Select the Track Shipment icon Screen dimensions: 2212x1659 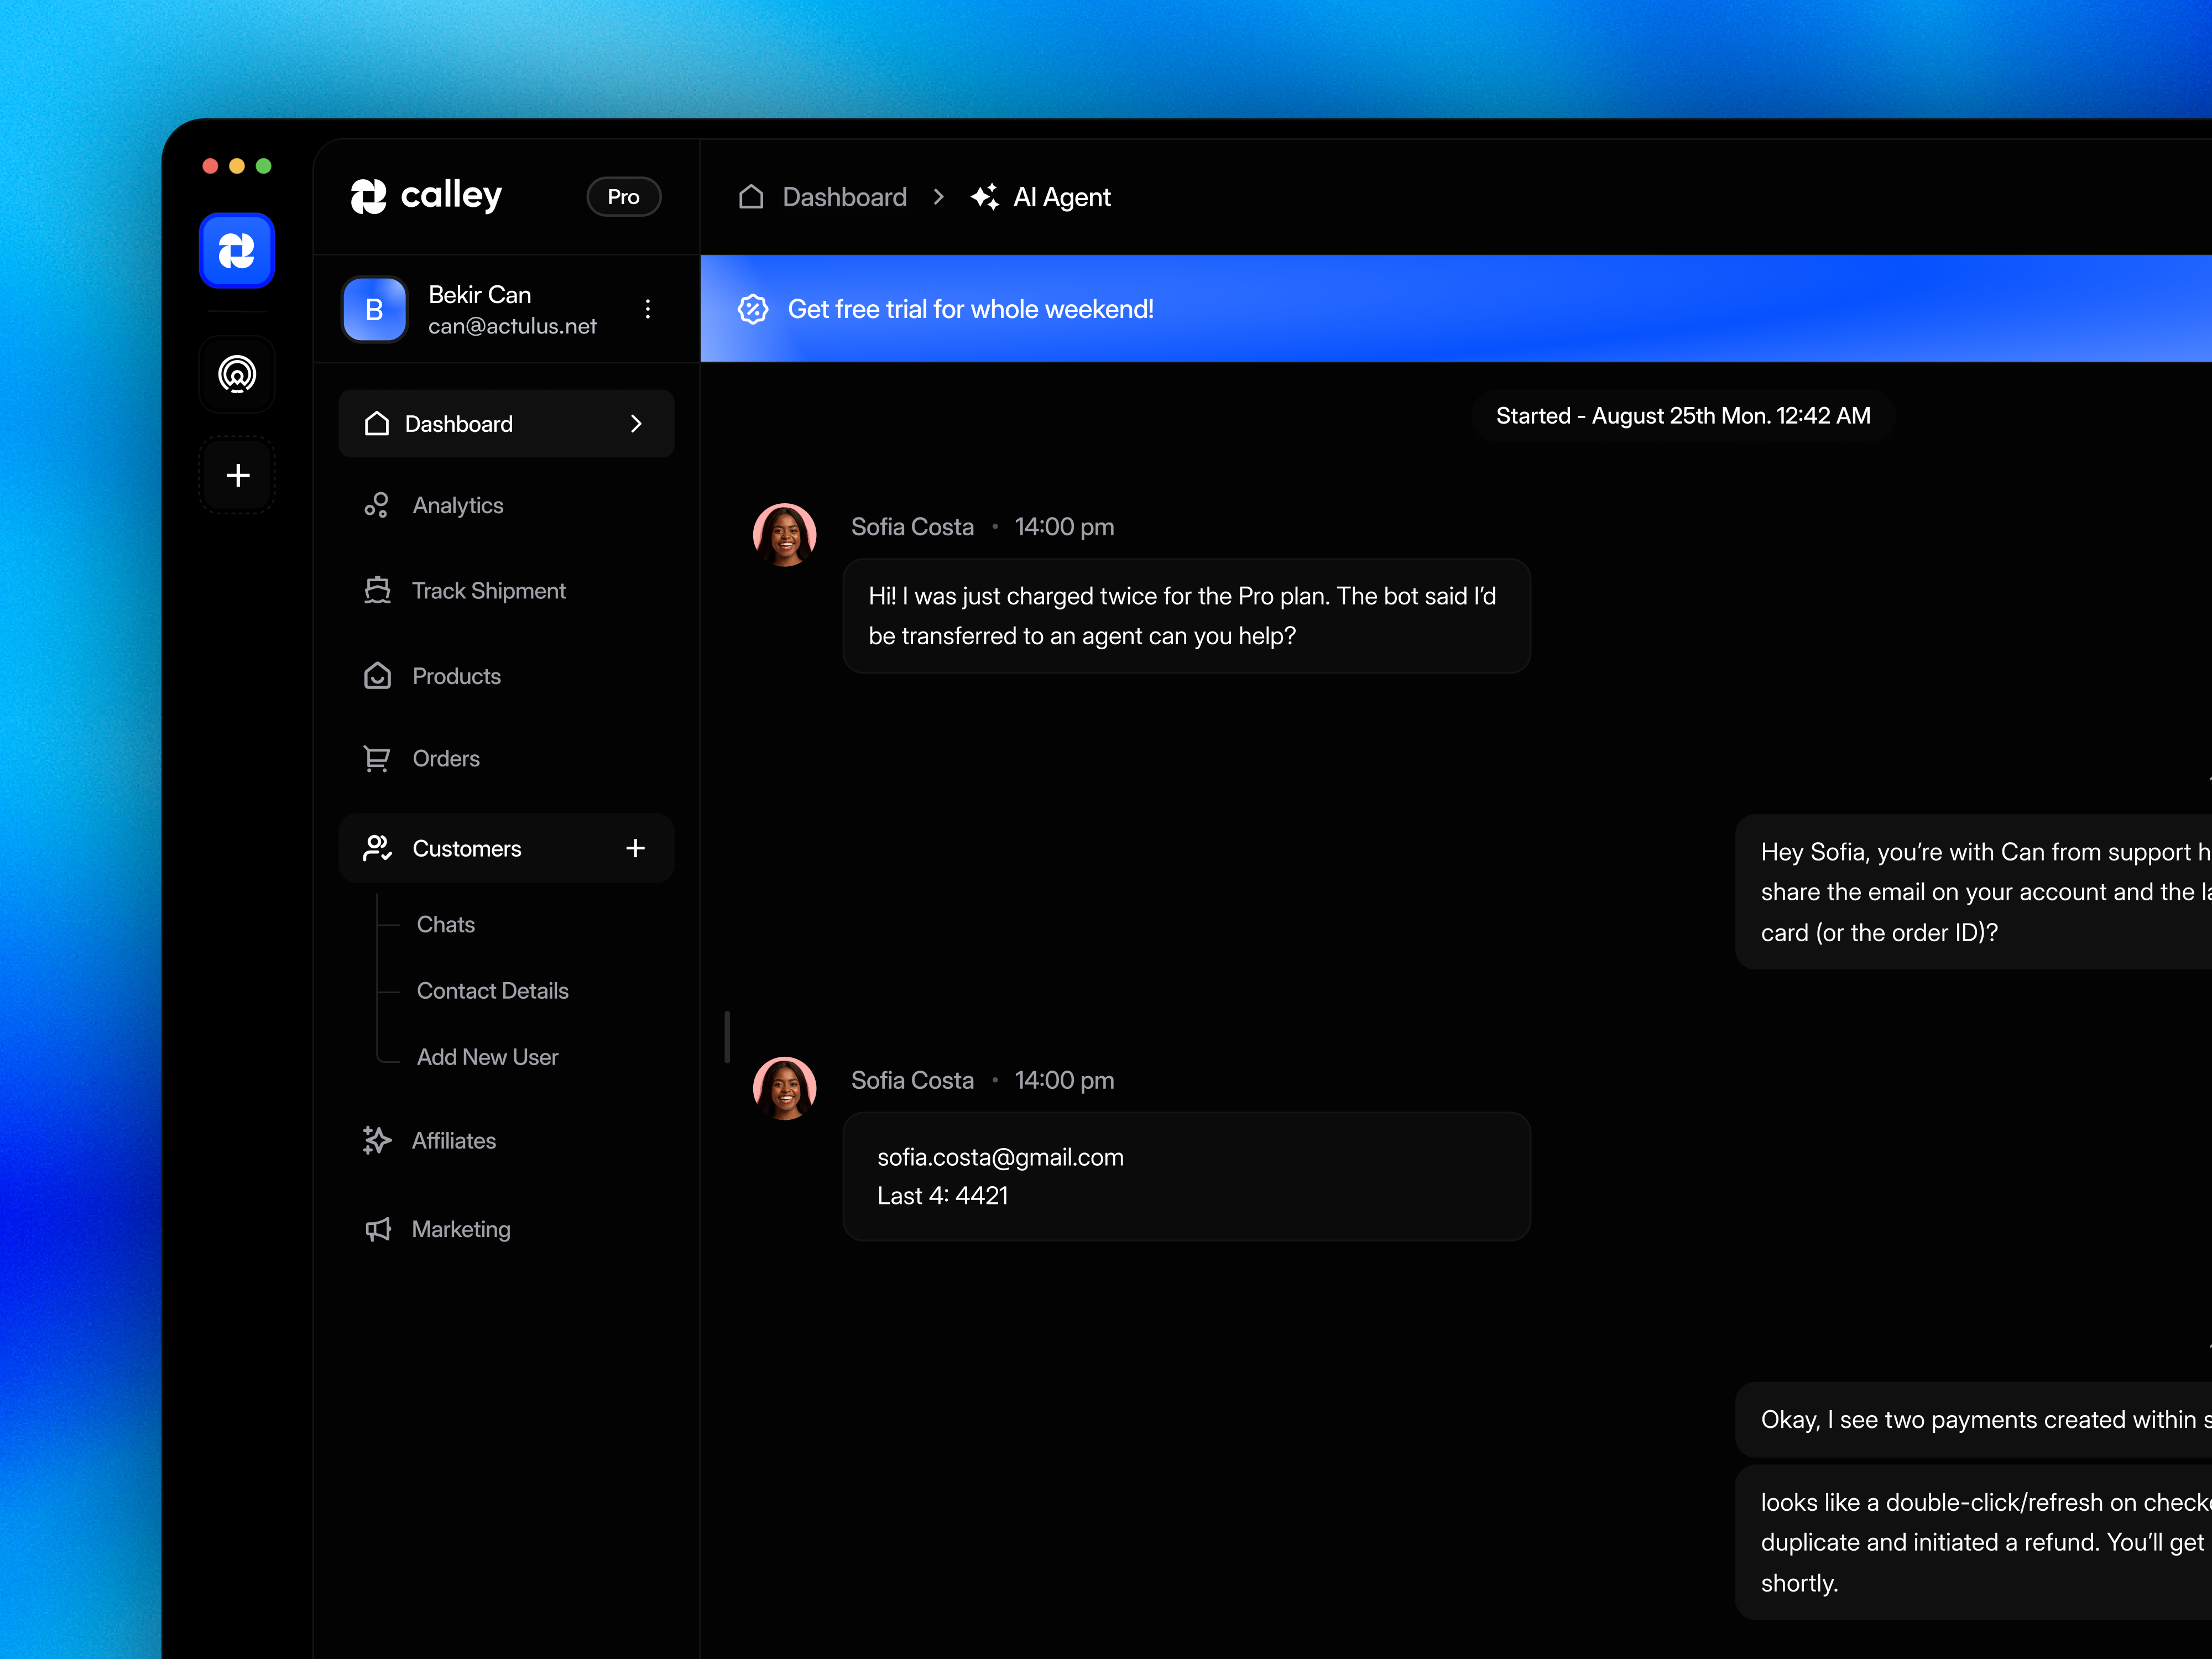click(378, 590)
